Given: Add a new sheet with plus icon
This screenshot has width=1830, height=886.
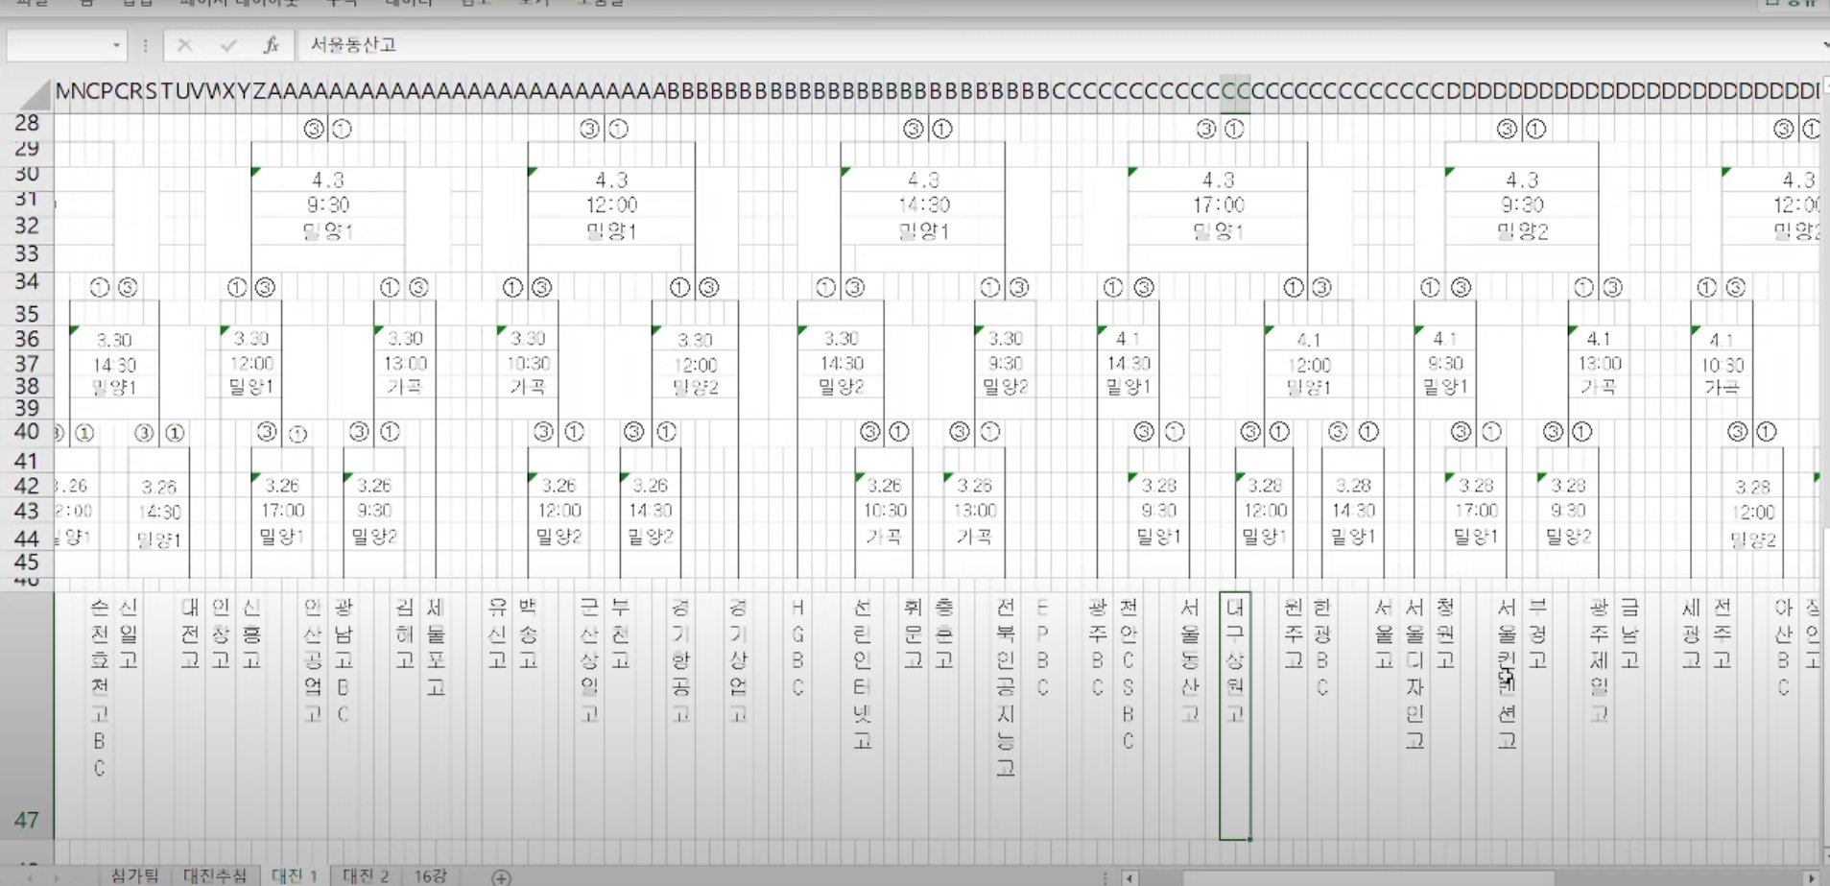Looking at the screenshot, I should point(501,877).
